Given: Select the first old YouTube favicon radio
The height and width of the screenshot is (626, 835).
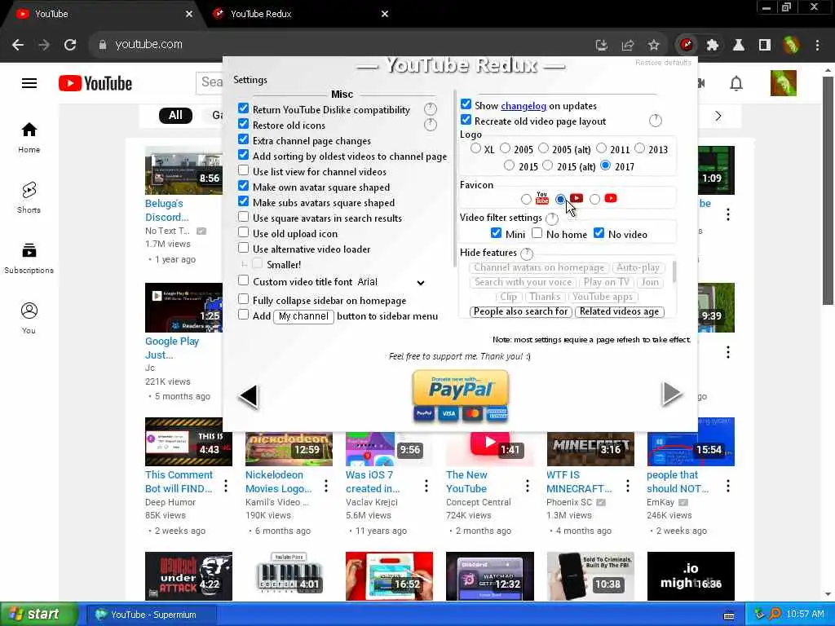Looking at the screenshot, I should (526, 199).
